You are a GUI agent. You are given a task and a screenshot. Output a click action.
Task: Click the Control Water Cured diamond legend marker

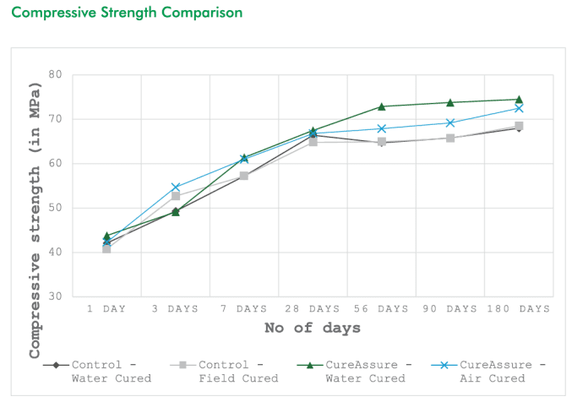tap(57, 366)
